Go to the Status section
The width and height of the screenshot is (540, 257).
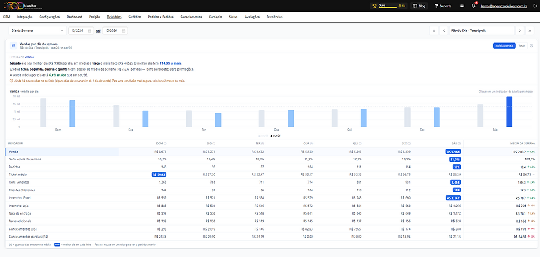click(233, 17)
